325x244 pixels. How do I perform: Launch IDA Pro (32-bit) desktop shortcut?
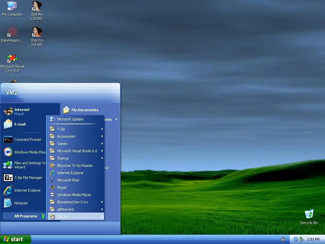click(x=37, y=10)
